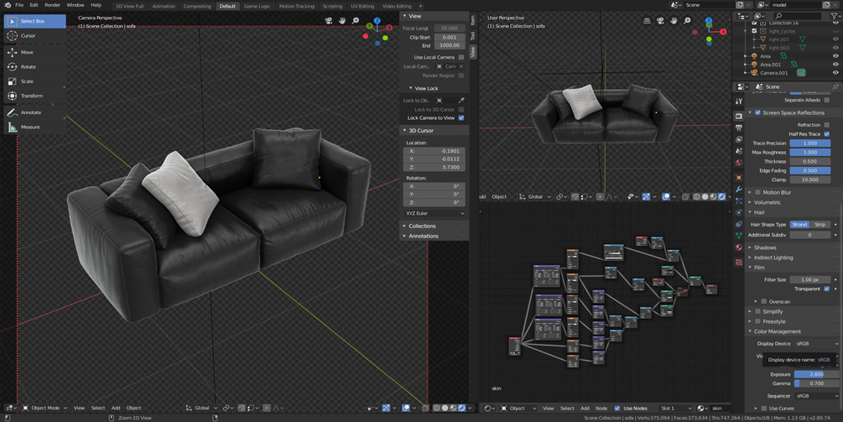Activate the Rotate tool

tap(34, 66)
